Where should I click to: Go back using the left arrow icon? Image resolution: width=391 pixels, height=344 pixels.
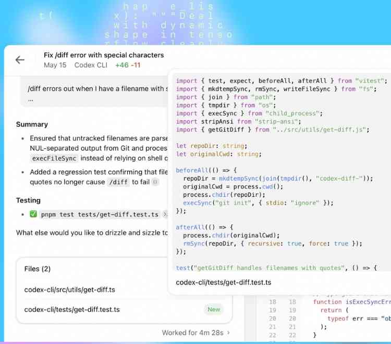pyautogui.click(x=20, y=60)
